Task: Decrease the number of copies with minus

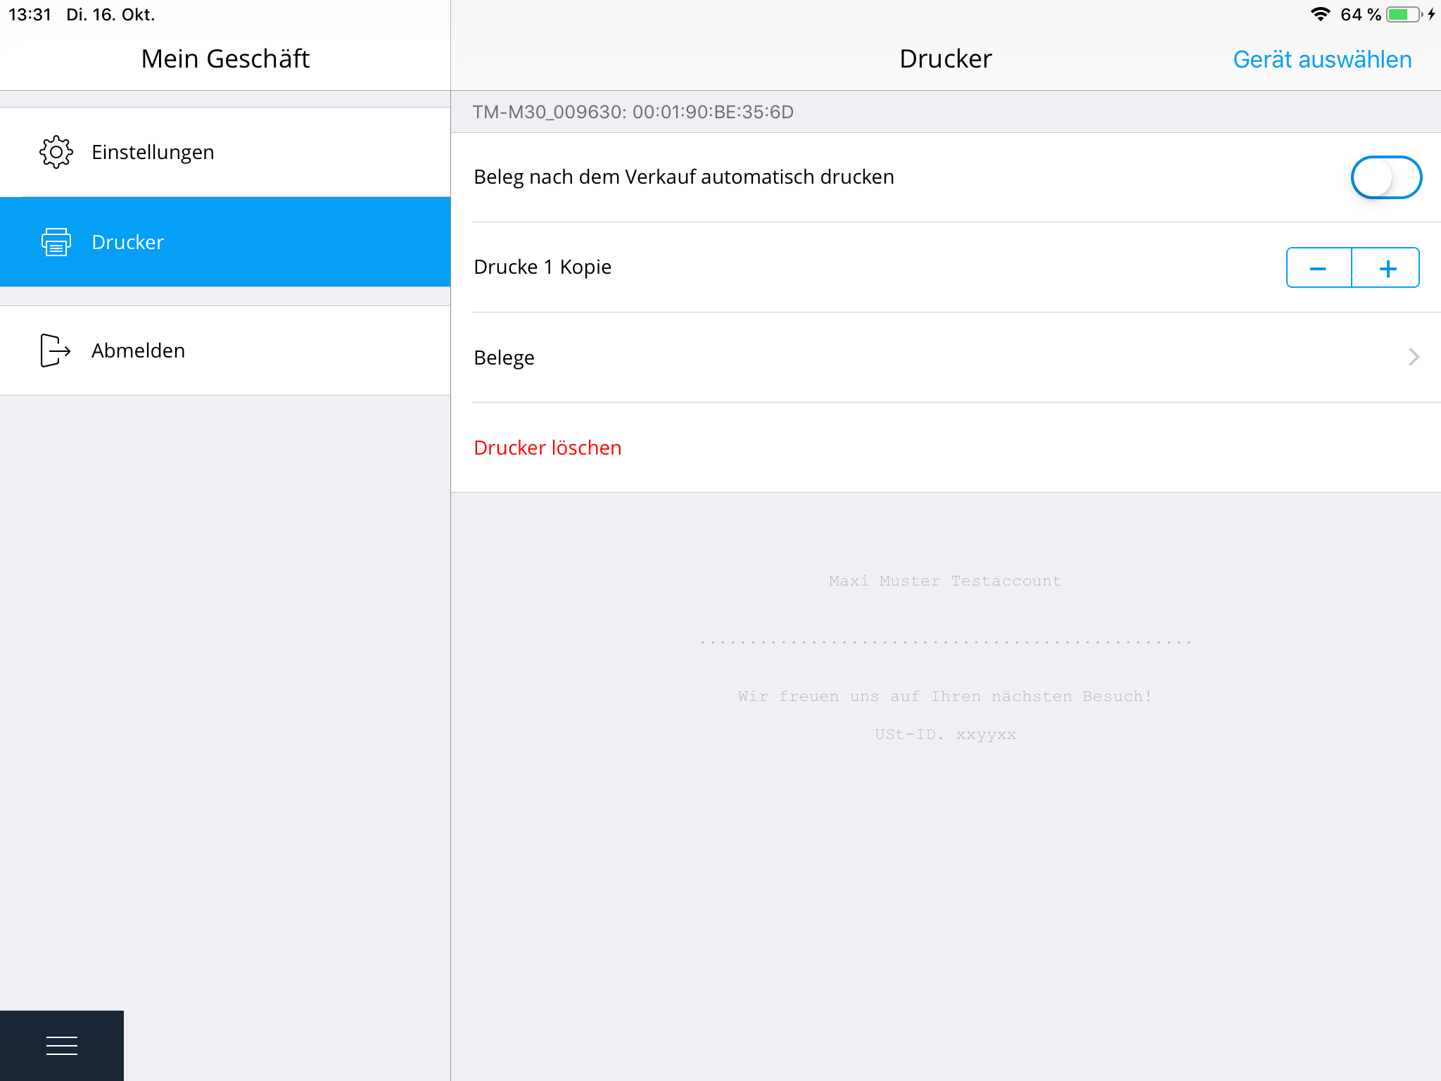Action: click(x=1319, y=267)
